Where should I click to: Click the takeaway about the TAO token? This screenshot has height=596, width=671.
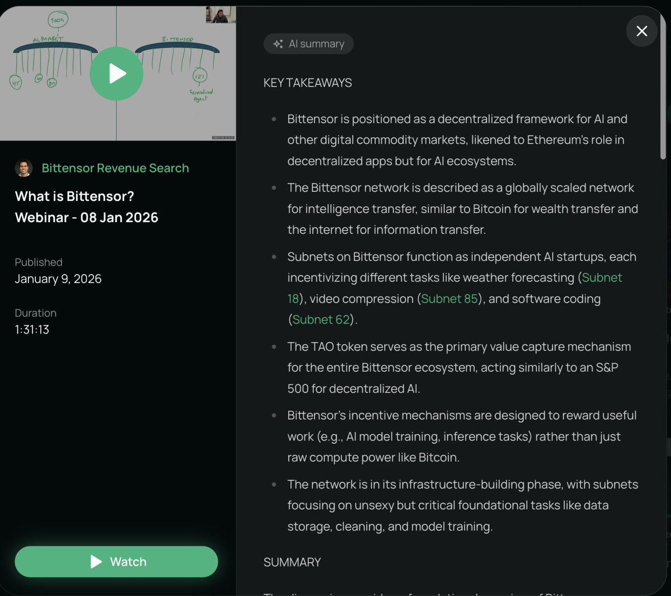click(459, 367)
